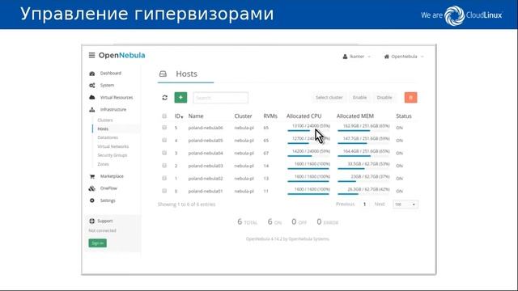Screen dimensions: 518x291
Task: Sort by Allocated MEM column header
Action: 355,116
